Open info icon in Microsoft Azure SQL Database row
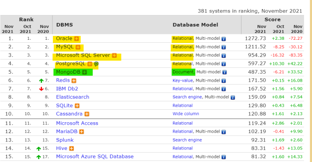Screen dimensions: 312x162 point(224,157)
